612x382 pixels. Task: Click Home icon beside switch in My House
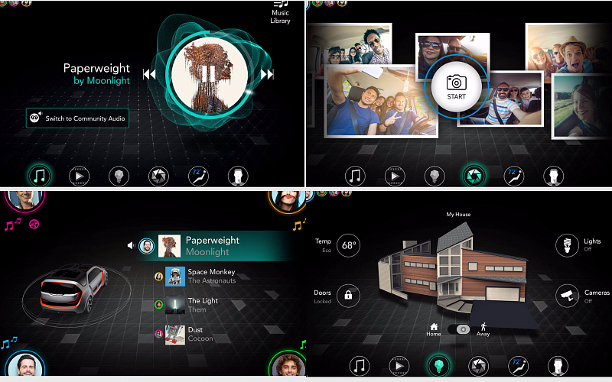[434, 329]
